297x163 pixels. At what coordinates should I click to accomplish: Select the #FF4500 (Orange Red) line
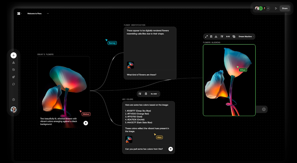[x=137, y=114]
